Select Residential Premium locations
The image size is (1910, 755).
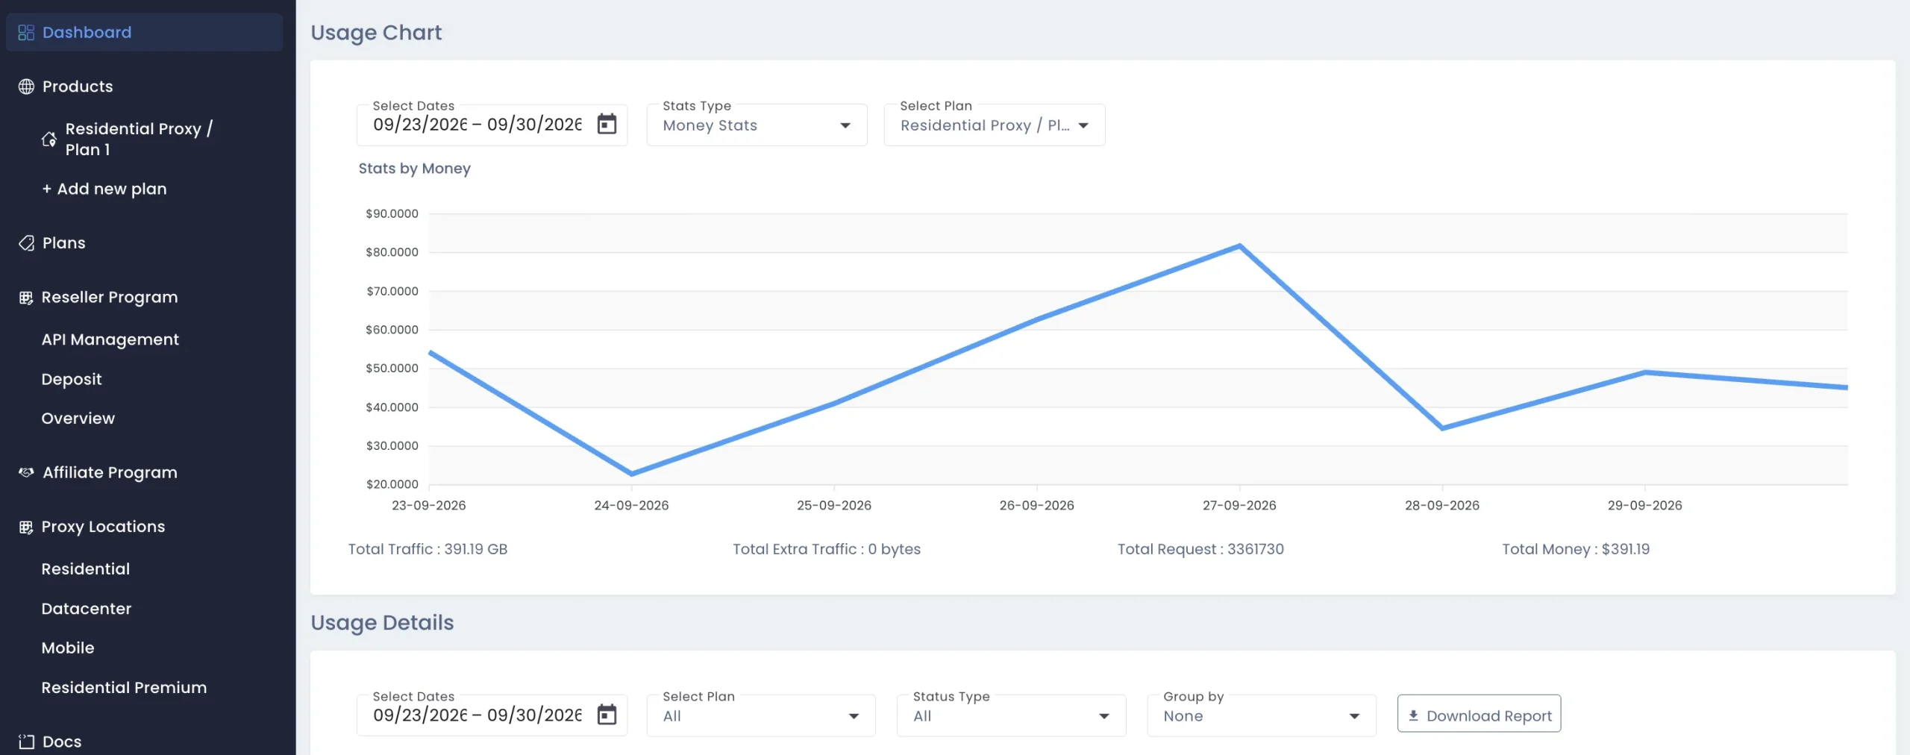124,687
